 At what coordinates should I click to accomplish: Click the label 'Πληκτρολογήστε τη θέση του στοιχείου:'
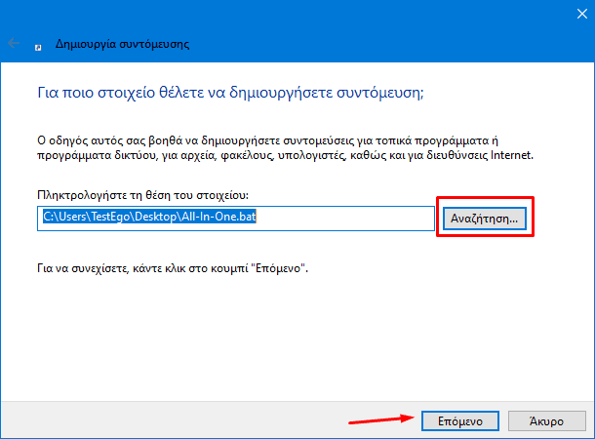click(x=142, y=195)
